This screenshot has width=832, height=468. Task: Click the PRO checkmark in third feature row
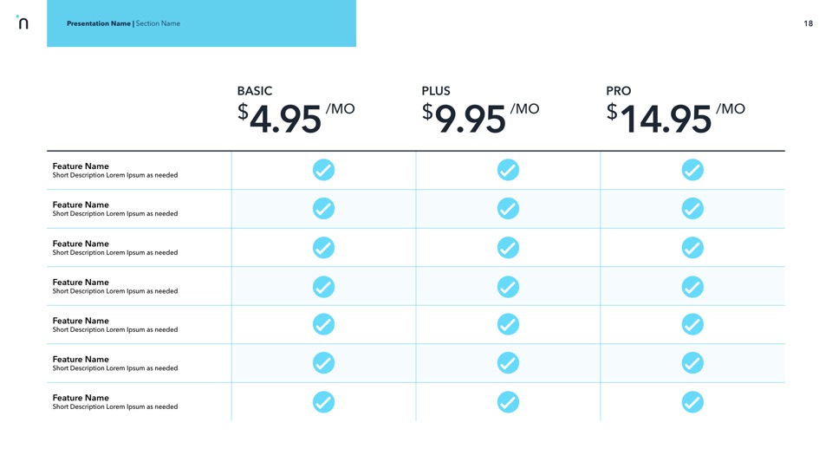pos(692,248)
